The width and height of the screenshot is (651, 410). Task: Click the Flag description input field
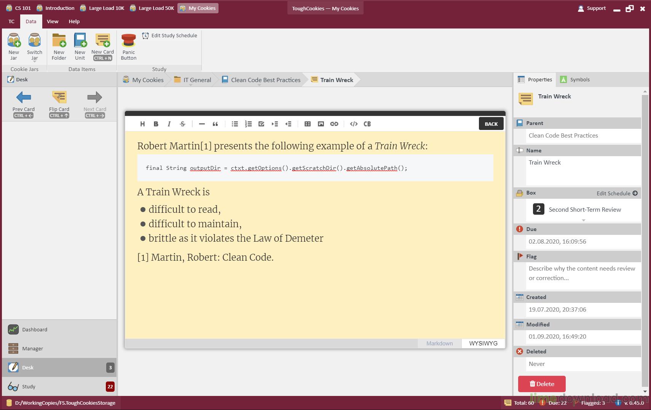tap(582, 273)
